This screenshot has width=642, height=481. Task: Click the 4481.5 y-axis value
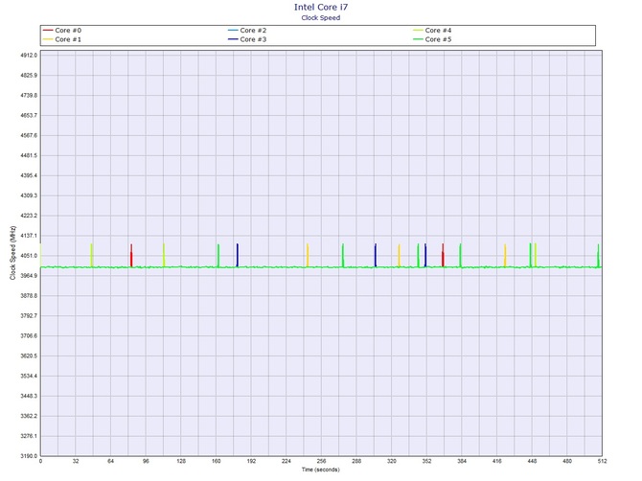29,155
